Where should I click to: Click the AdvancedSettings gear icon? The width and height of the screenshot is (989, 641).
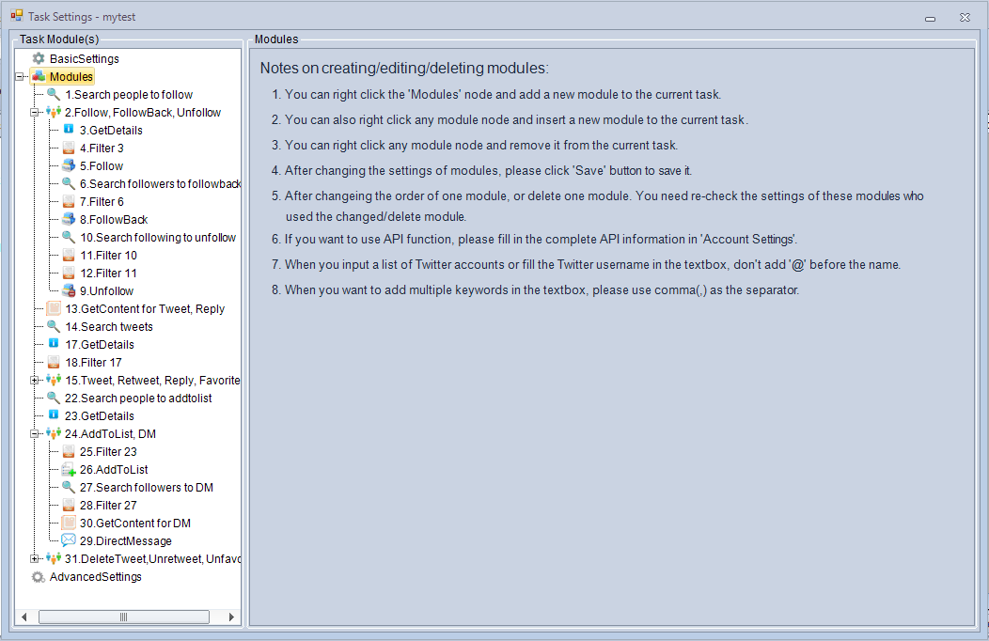(39, 576)
